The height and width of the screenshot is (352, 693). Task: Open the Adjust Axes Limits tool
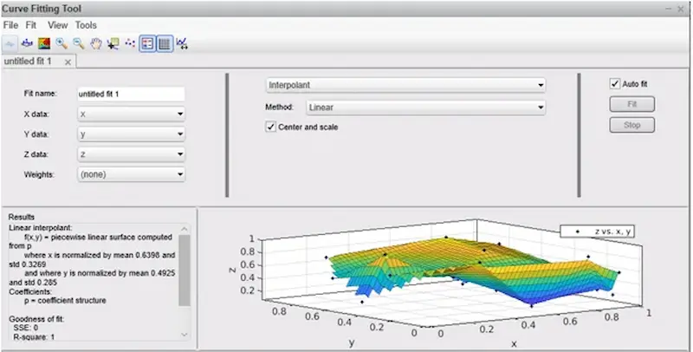coord(182,43)
